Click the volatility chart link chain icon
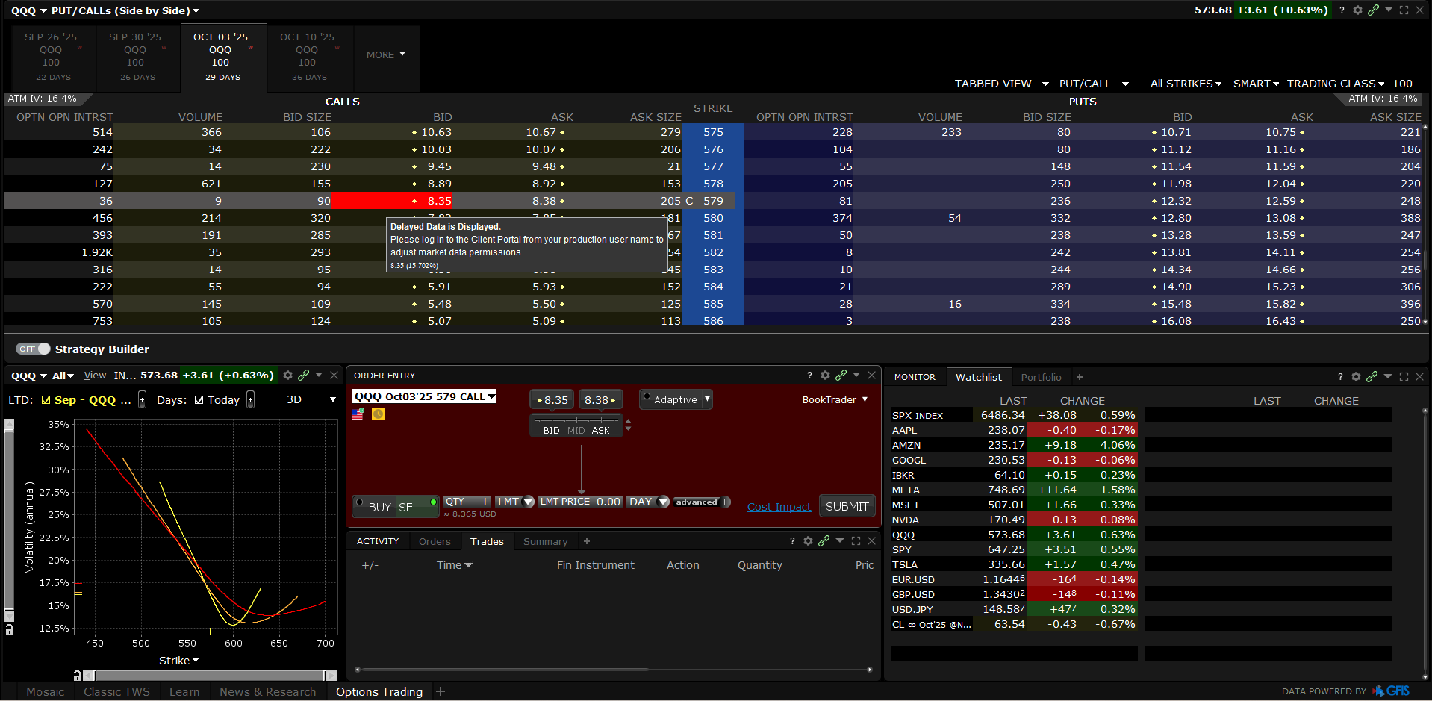The image size is (1432, 701). [303, 375]
